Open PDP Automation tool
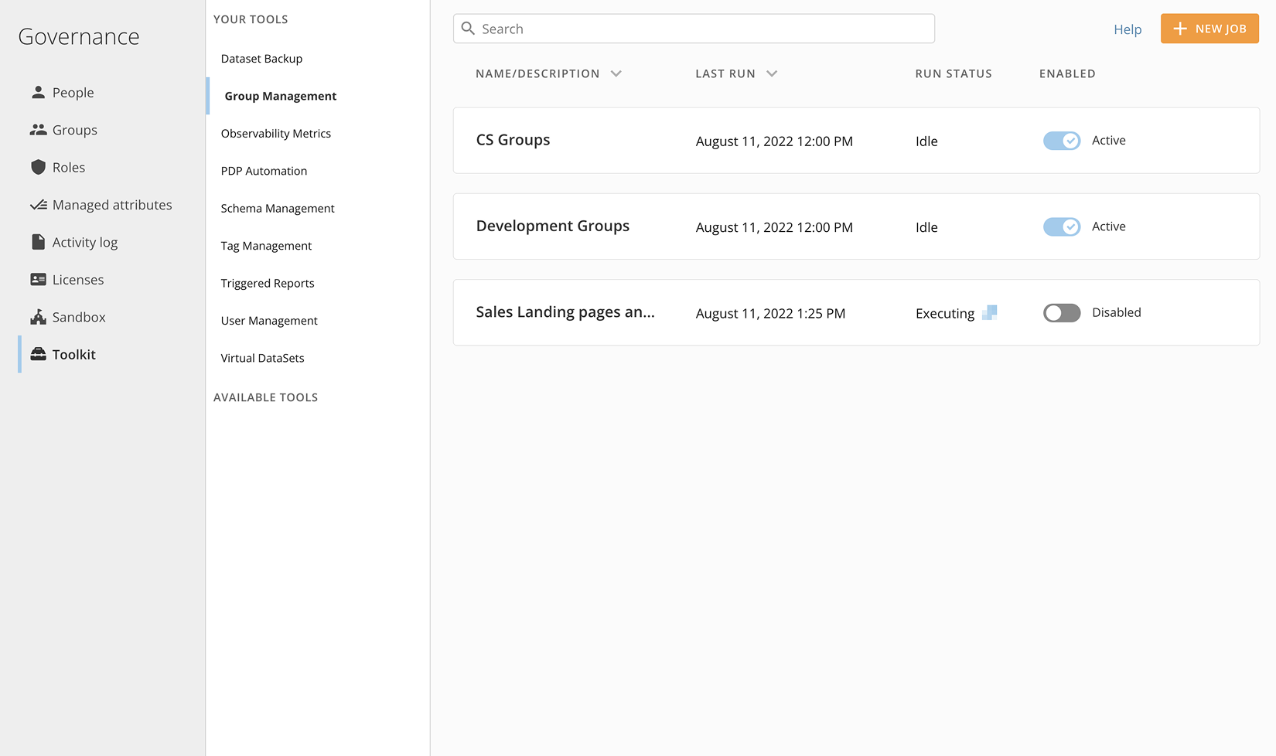 point(264,171)
